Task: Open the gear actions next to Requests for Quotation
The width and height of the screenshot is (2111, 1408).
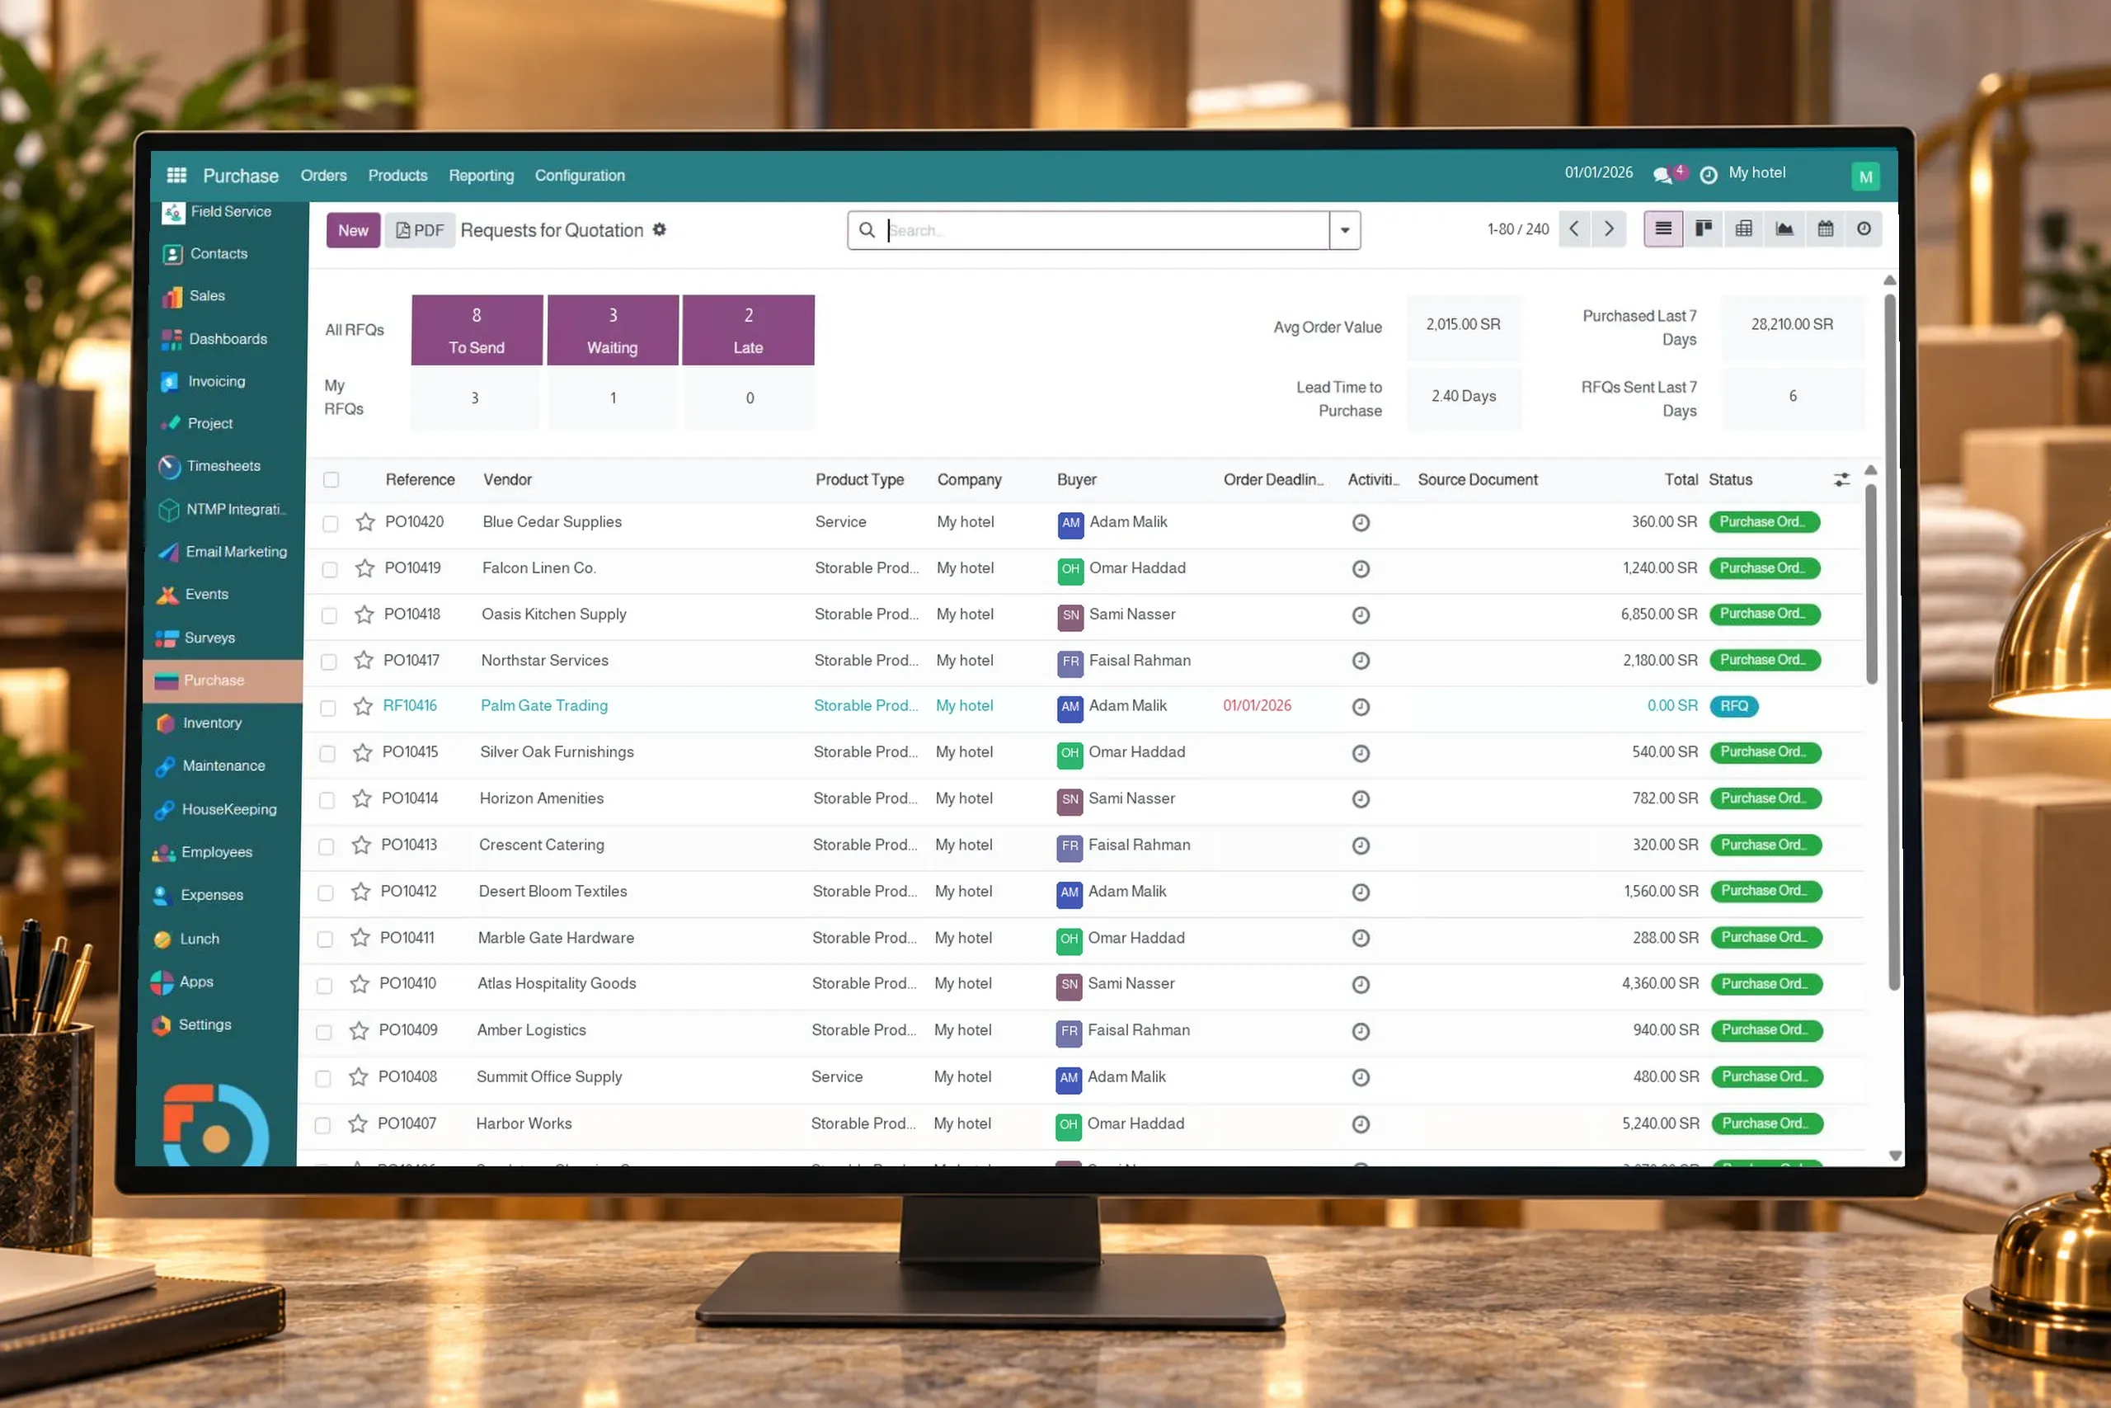Action: [660, 230]
